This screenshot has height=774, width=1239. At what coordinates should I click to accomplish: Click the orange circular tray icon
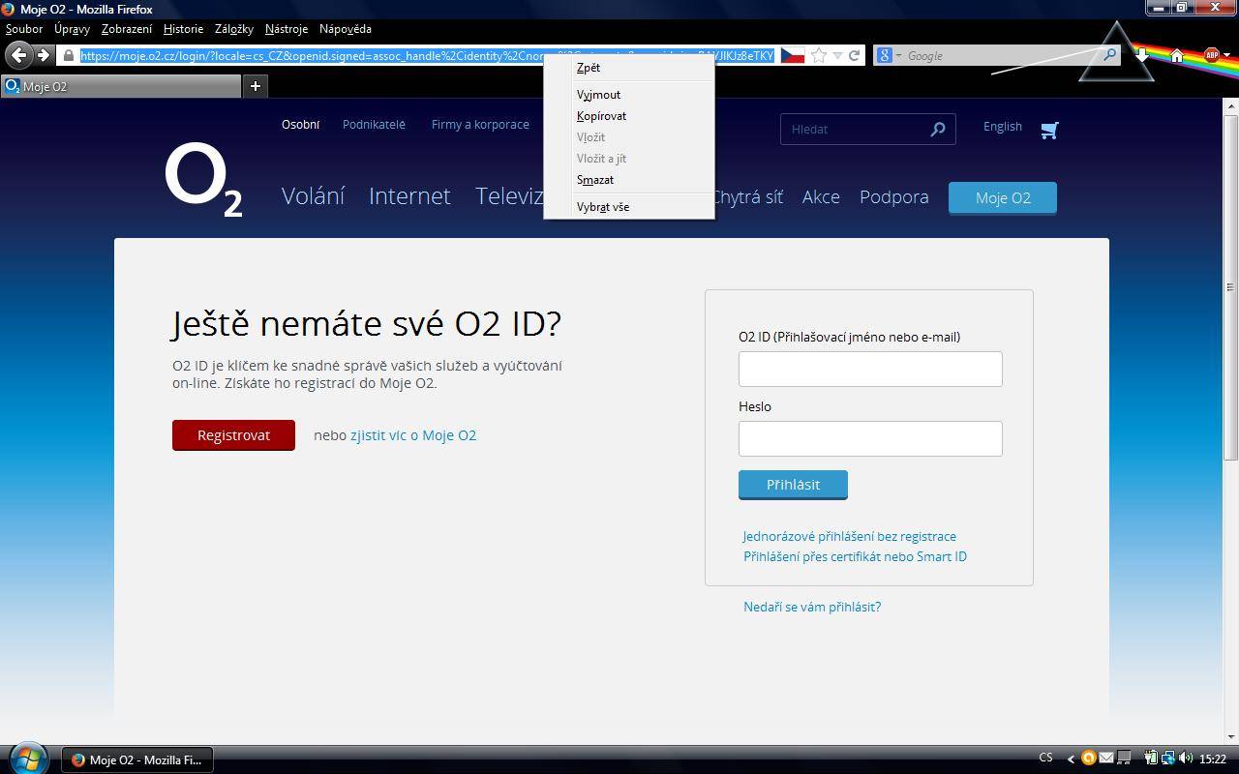pos(1089,759)
